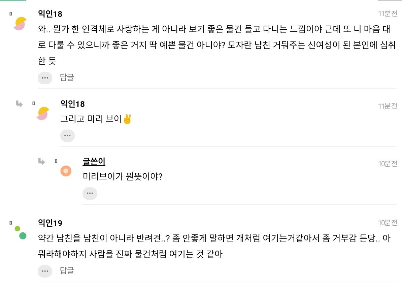Click the small square marker left of 글쓴이's avatar
This screenshot has height=285, width=402.
56,162
